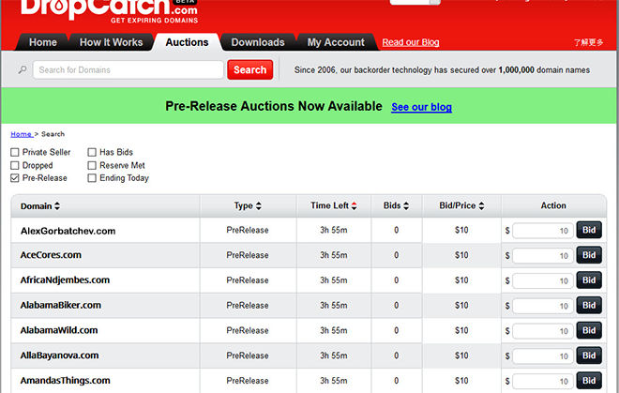The height and width of the screenshot is (393, 619).
Task: Sort by Domain column arrows
Action: click(x=57, y=206)
